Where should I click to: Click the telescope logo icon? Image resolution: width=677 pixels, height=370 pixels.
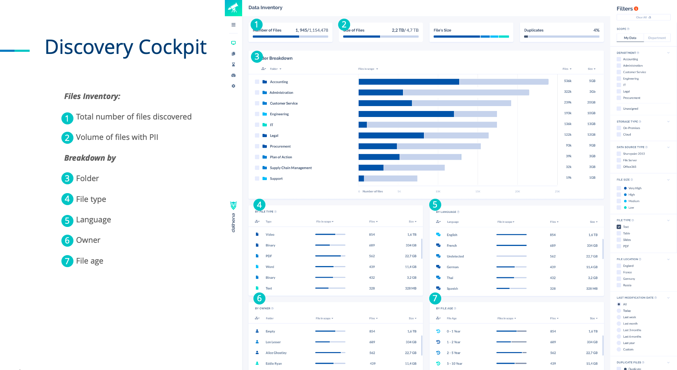click(x=233, y=8)
